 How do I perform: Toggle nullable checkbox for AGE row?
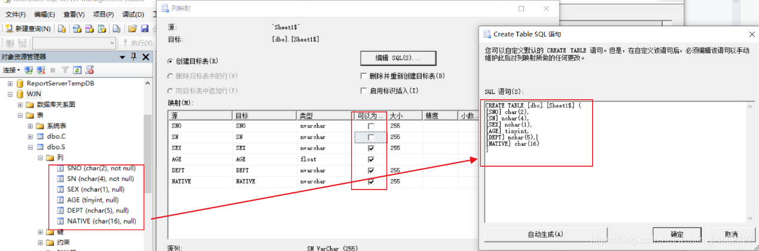[x=371, y=160]
